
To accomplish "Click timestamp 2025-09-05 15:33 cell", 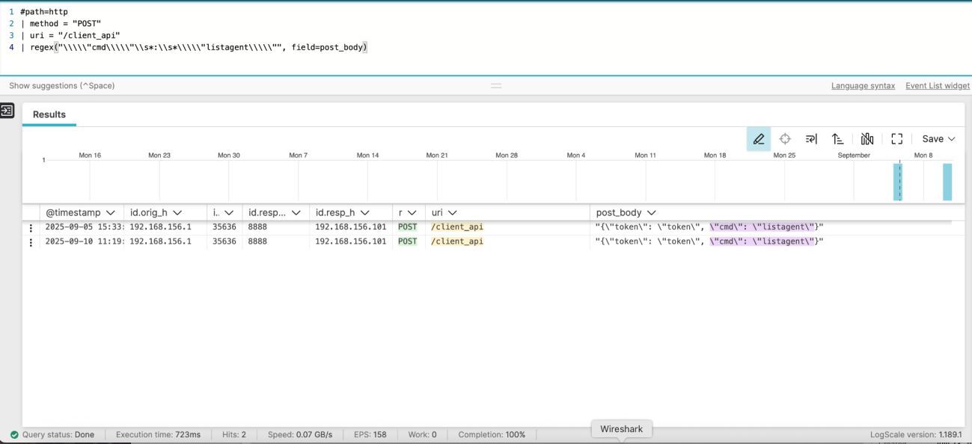I will [85, 227].
